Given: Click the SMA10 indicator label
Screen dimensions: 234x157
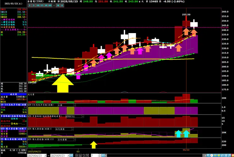Looking at the screenshot, I should pyautogui.click(x=4, y=12).
